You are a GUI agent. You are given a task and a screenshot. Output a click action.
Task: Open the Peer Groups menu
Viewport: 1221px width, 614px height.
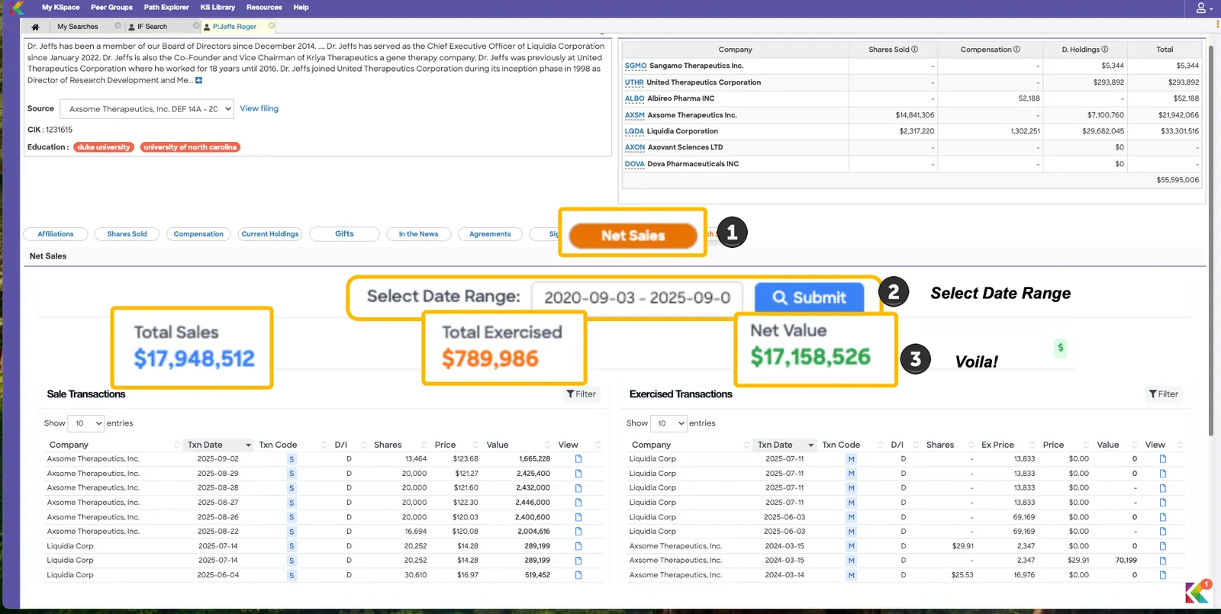pos(111,8)
